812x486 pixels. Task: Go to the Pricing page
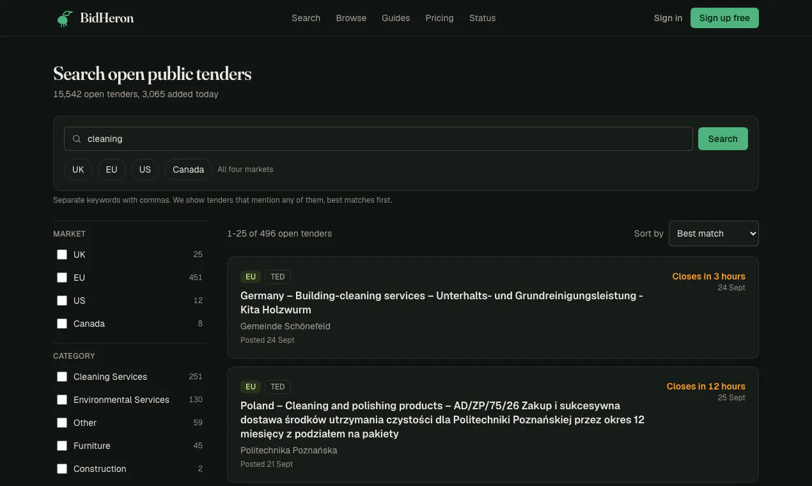coord(439,18)
